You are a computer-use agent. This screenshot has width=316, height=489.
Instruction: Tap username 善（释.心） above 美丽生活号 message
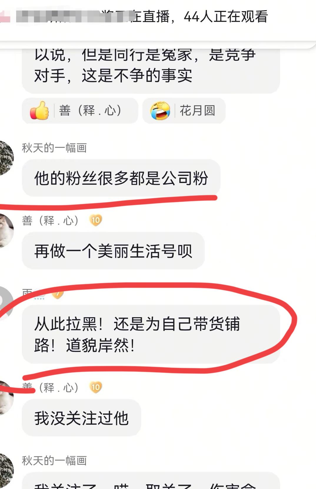pyautogui.click(x=50, y=221)
